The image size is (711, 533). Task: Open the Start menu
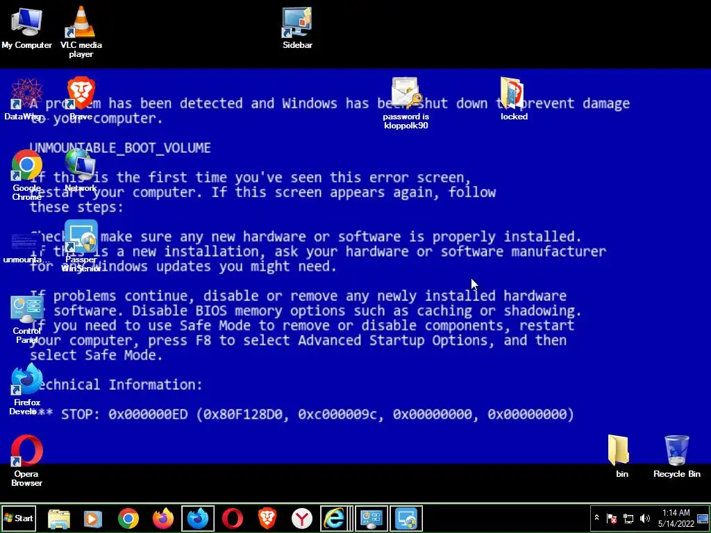pyautogui.click(x=19, y=518)
